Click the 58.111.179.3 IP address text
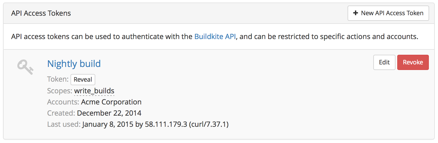 [x=166, y=124]
